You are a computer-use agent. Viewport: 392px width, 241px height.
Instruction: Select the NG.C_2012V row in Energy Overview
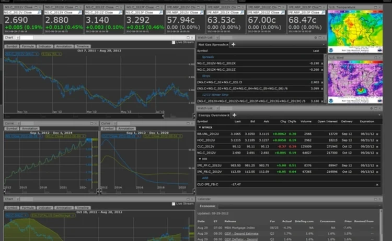point(288,153)
